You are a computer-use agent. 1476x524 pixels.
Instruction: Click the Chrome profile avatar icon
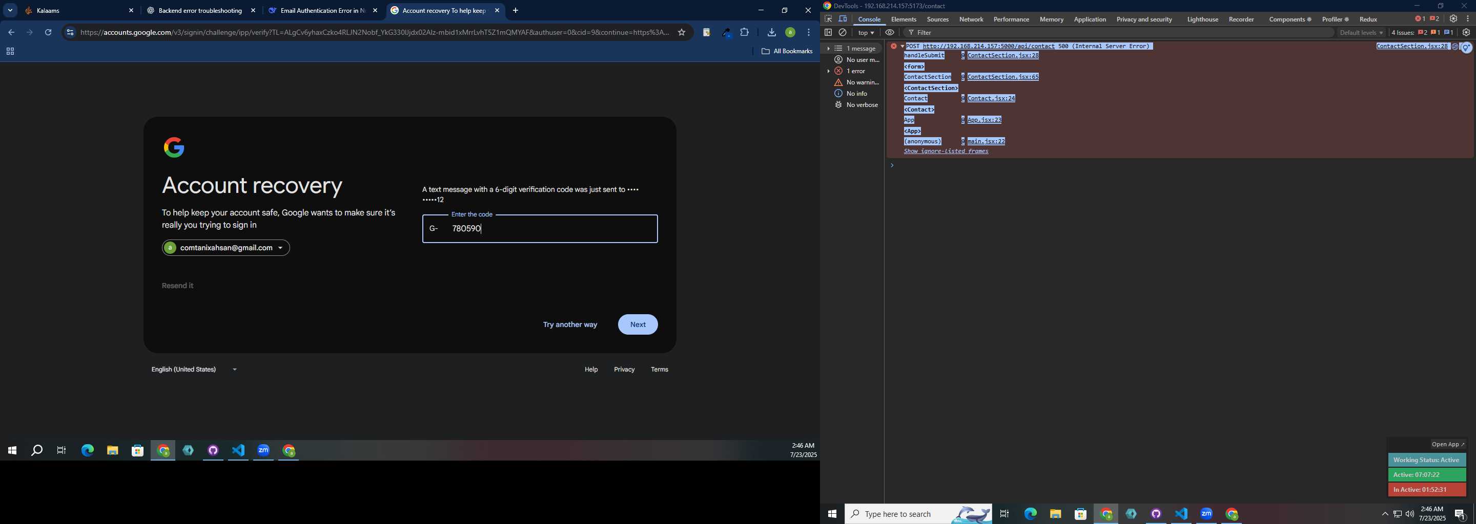pos(790,33)
